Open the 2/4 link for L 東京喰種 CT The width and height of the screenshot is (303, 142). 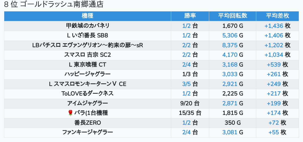(186, 65)
